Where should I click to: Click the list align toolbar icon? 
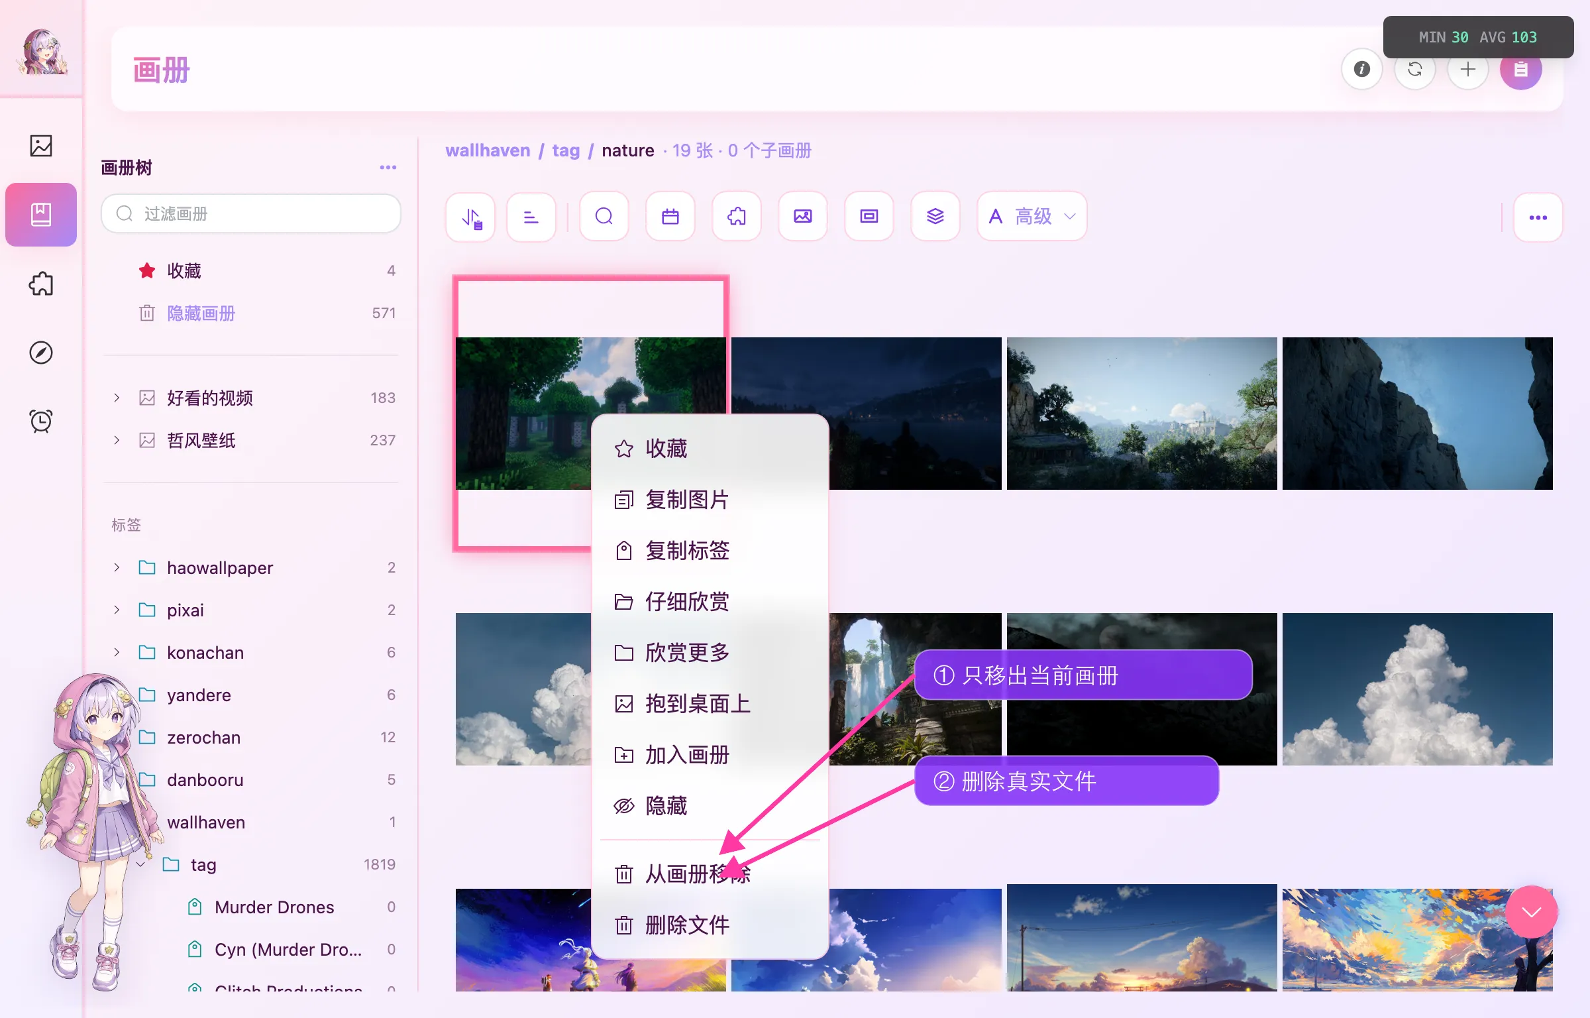click(531, 217)
